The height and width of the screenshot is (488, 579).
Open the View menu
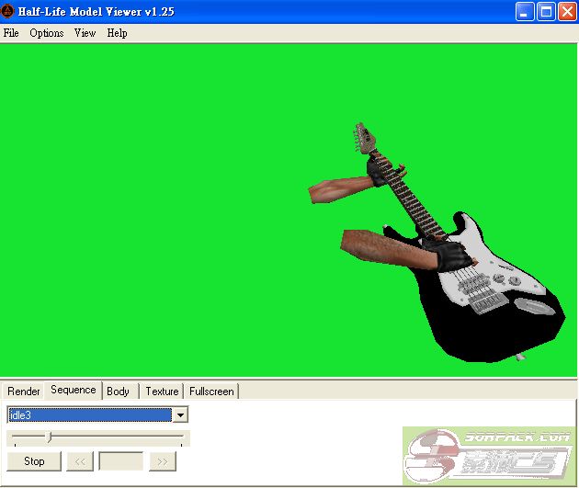pos(85,33)
